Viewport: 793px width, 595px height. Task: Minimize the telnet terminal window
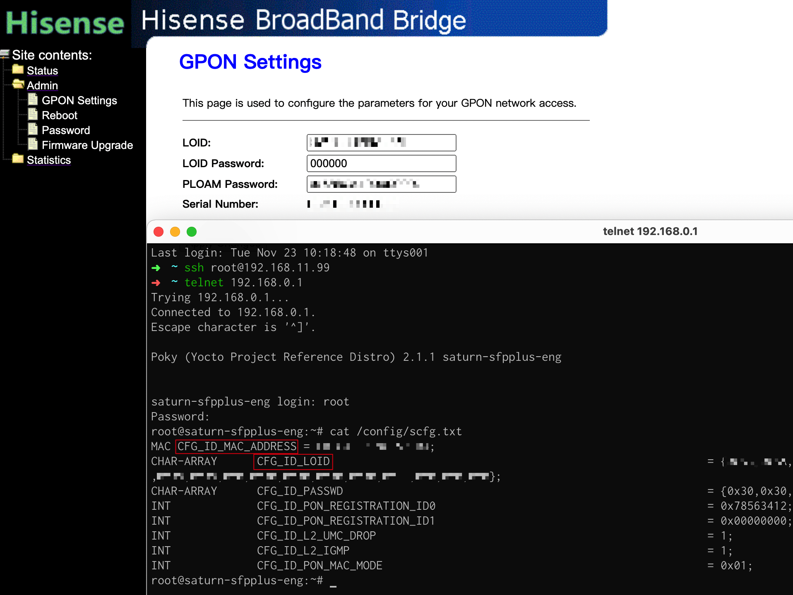tap(175, 232)
